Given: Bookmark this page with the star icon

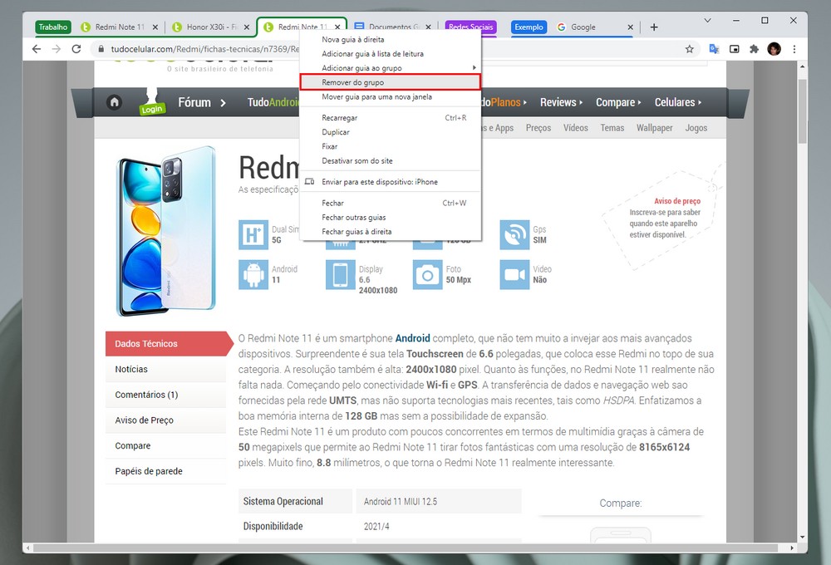Looking at the screenshot, I should pos(689,49).
